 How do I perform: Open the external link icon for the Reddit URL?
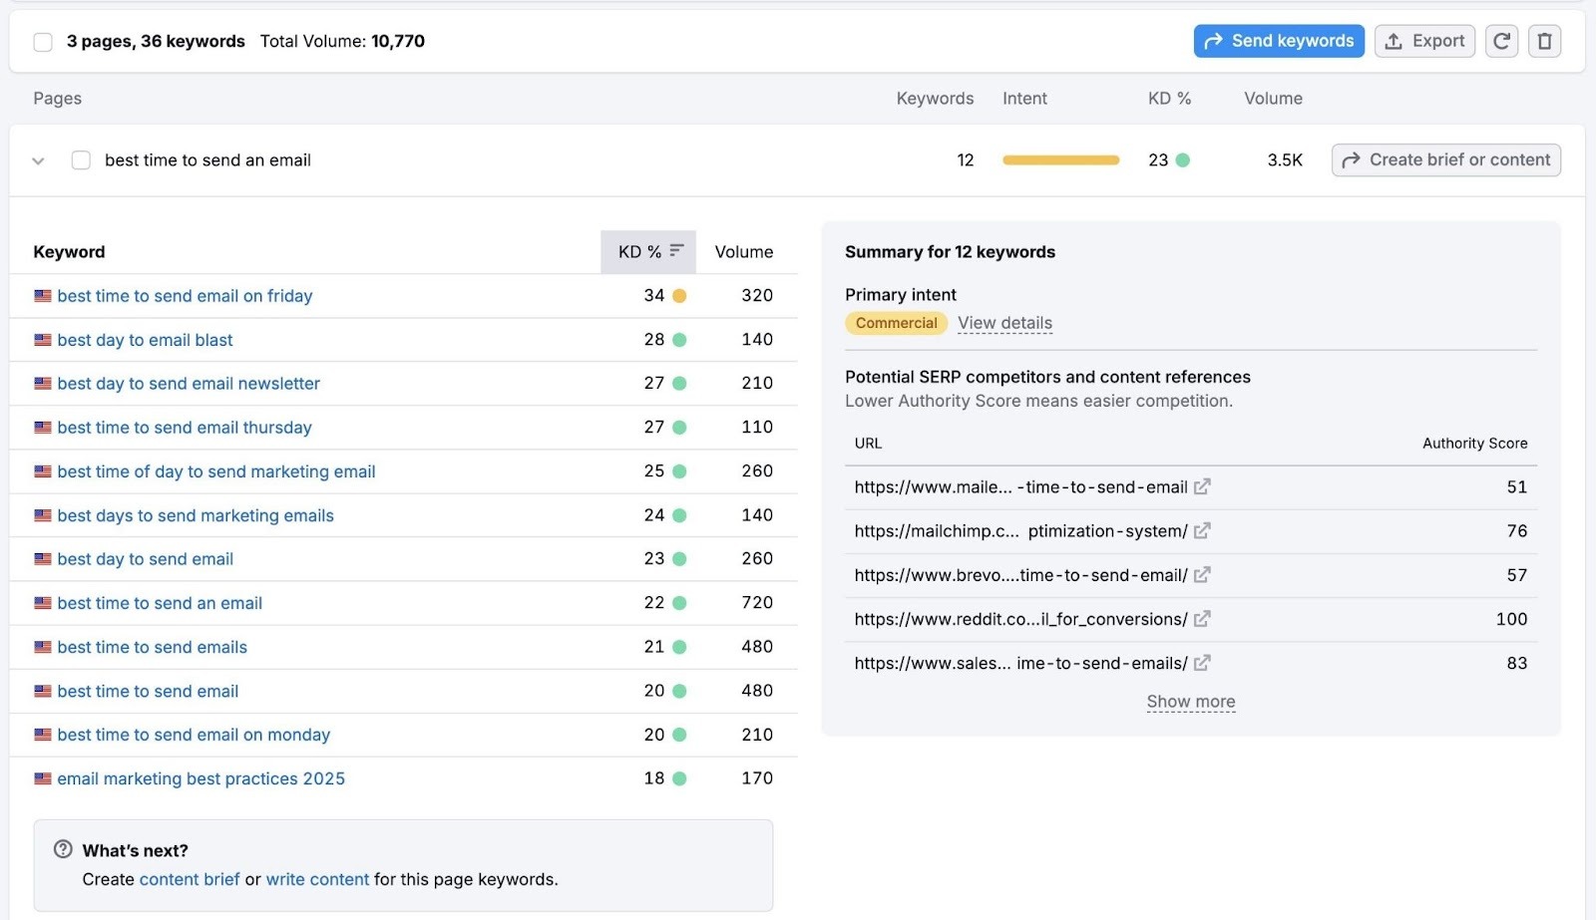tap(1203, 619)
